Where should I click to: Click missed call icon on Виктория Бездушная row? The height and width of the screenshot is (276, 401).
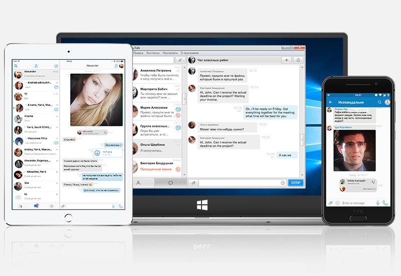point(178,169)
